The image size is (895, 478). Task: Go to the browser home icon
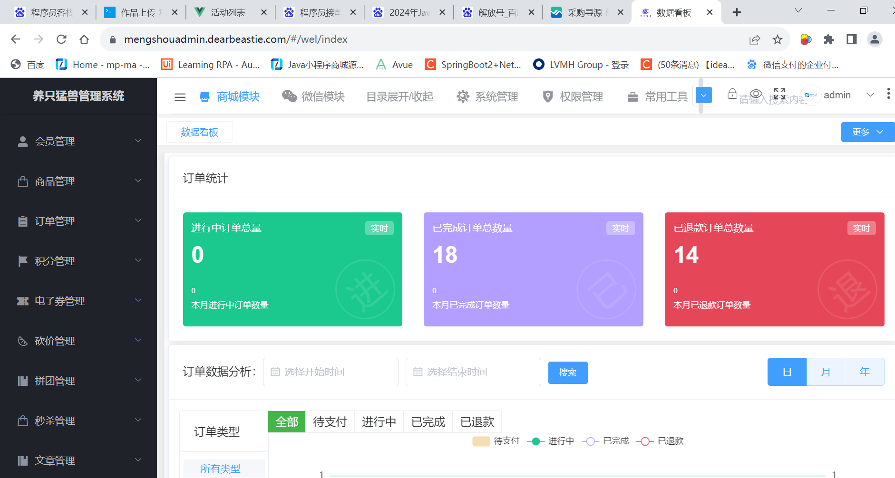click(84, 39)
